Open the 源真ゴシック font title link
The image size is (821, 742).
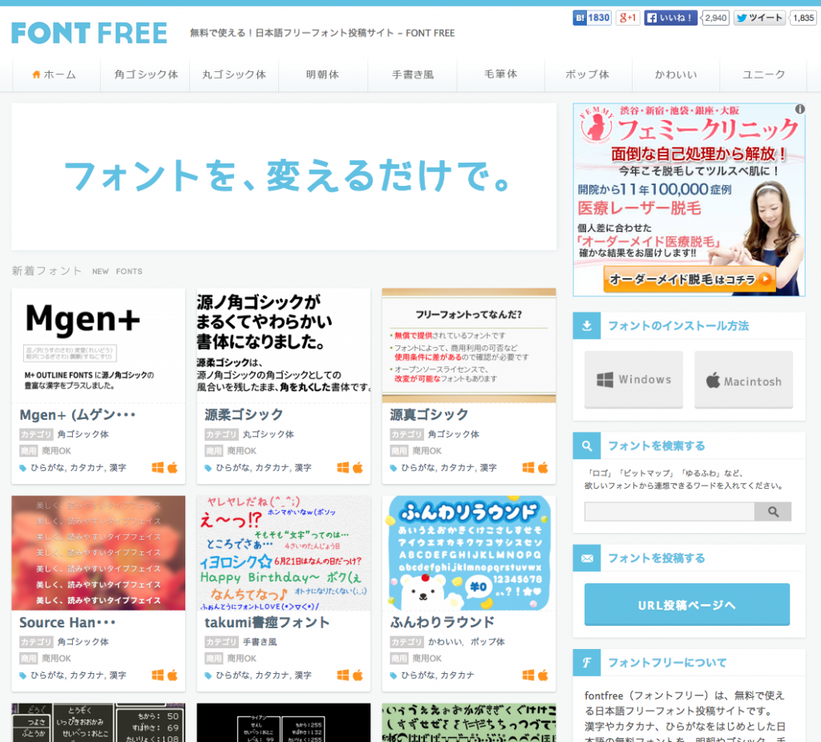(430, 415)
